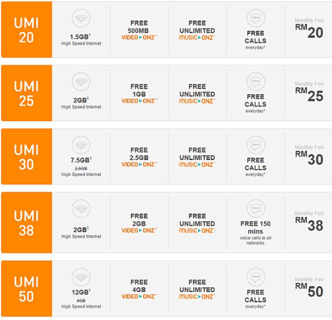332x320 pixels.
Task: Click the Wi-Fi icon in UMI 38 row
Action: pos(81,209)
